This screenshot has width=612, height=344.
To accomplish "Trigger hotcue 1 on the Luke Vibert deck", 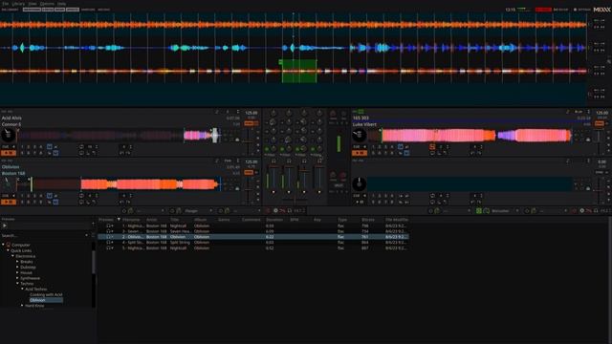I will pos(373,146).
